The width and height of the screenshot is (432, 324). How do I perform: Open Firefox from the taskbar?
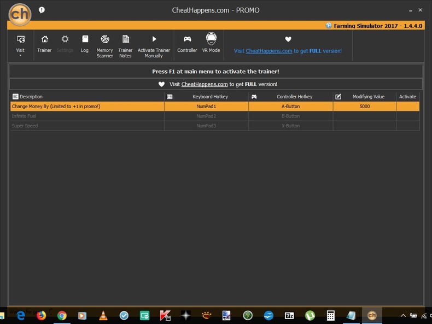click(42, 315)
